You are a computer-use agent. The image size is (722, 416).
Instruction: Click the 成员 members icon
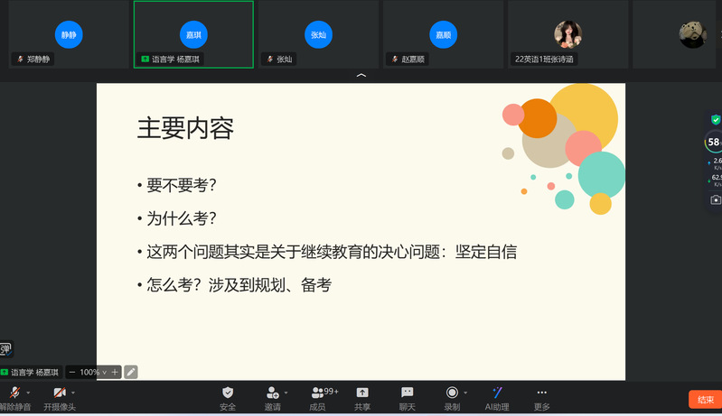318,393
